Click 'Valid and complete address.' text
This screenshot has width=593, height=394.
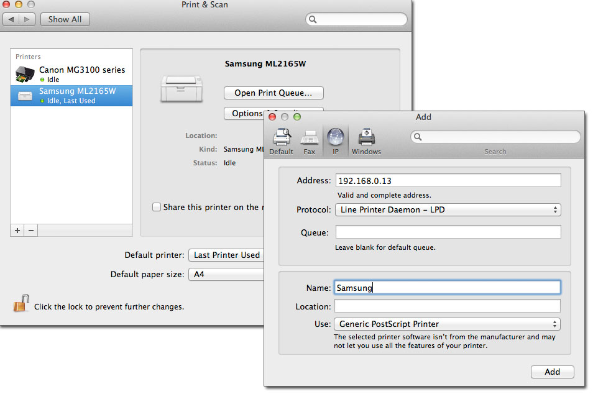tap(384, 195)
